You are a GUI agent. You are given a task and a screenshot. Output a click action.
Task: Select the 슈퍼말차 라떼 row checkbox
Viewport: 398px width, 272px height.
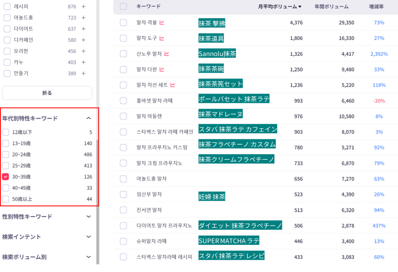(123, 241)
